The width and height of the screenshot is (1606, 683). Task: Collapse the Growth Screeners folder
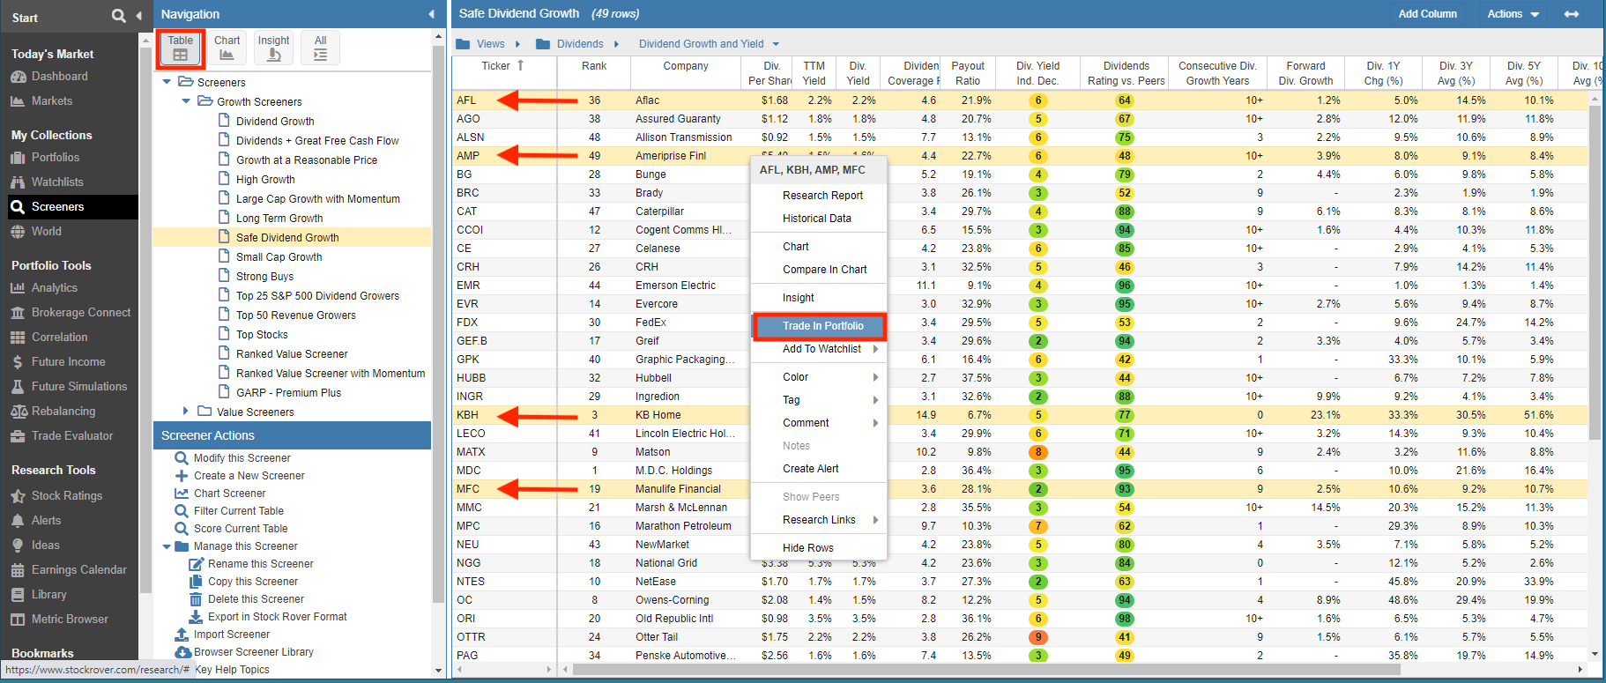click(x=186, y=101)
